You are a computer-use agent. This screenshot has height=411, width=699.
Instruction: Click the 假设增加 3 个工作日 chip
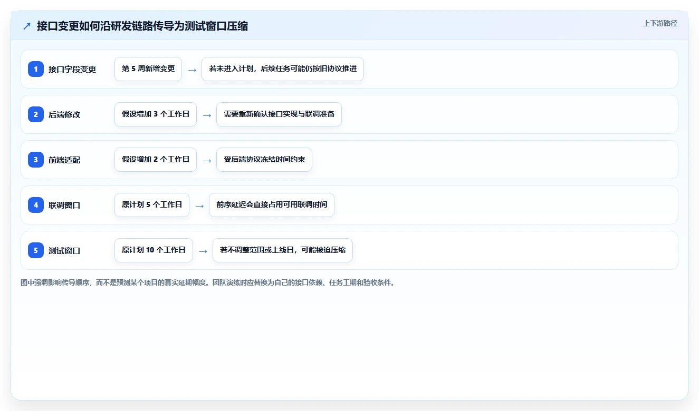156,114
